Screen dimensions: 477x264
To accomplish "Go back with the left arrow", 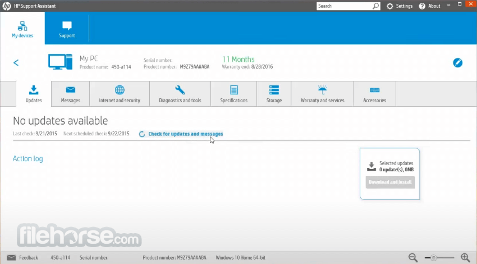I will coord(16,63).
